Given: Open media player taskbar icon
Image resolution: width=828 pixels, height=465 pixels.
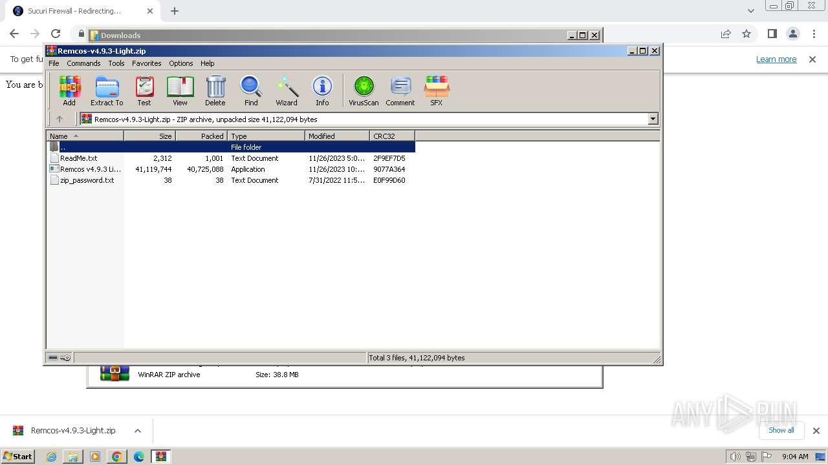Looking at the screenshot, I should pyautogui.click(x=95, y=457).
